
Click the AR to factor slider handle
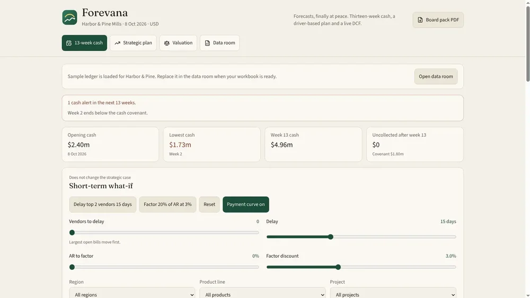pos(72,267)
